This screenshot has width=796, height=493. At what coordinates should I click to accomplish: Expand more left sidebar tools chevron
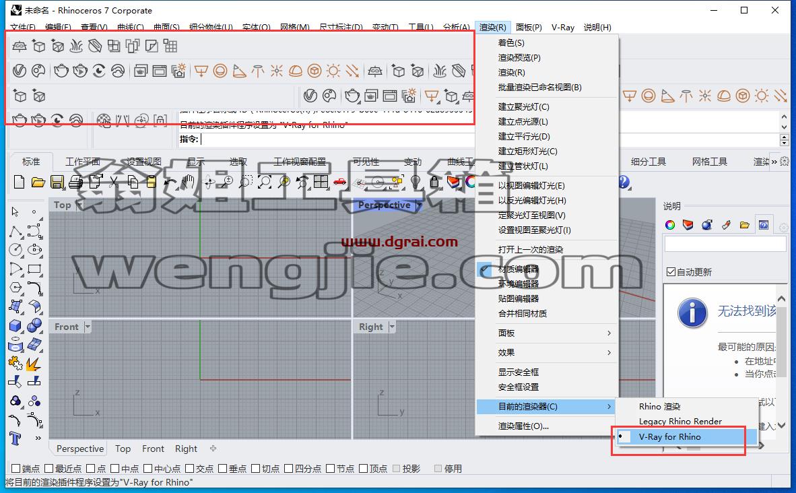[x=38, y=438]
